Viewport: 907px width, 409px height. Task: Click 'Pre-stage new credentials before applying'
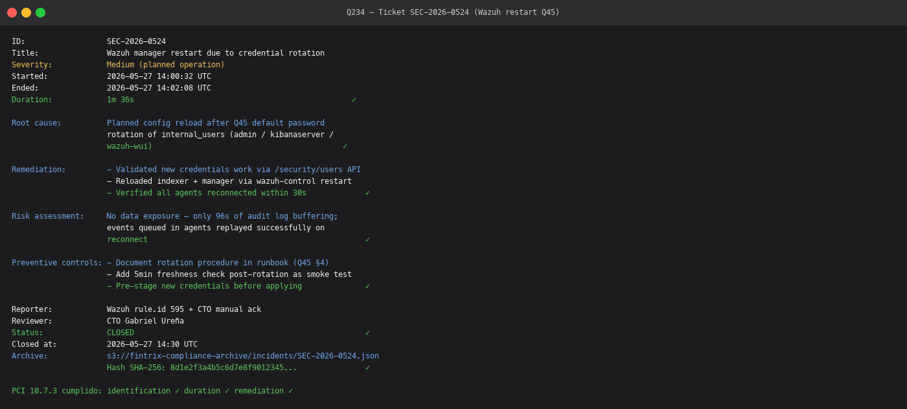click(x=209, y=286)
